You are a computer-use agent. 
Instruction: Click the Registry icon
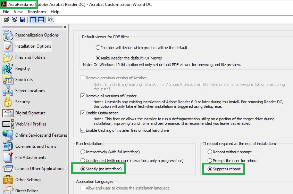click(8, 68)
